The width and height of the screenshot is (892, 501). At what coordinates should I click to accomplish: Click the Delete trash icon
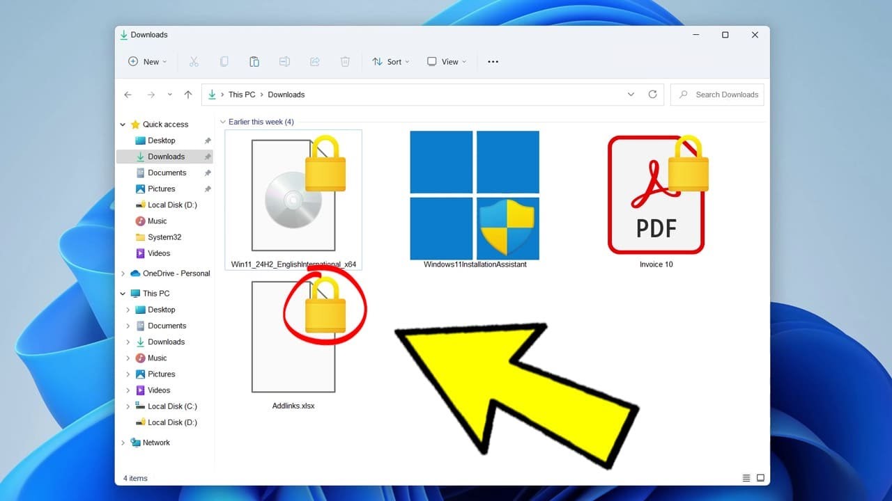tap(345, 62)
